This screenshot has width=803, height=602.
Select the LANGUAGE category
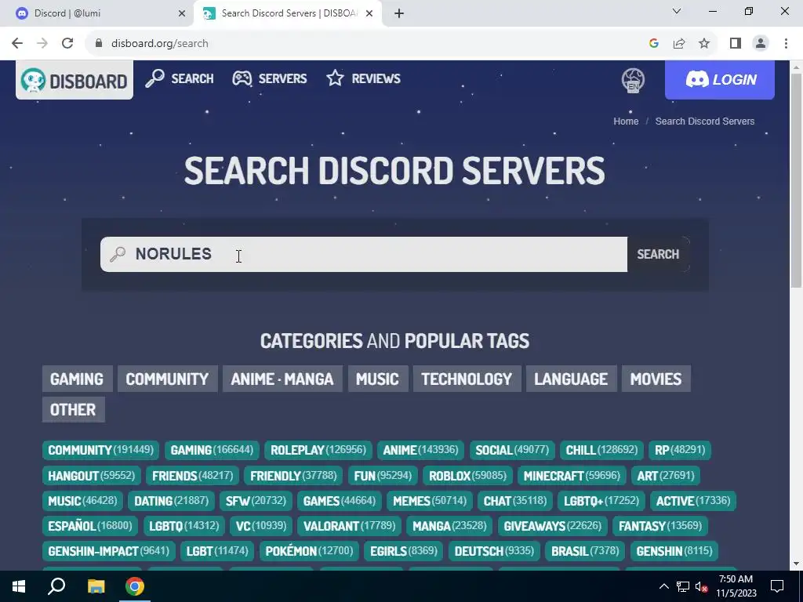571,379
